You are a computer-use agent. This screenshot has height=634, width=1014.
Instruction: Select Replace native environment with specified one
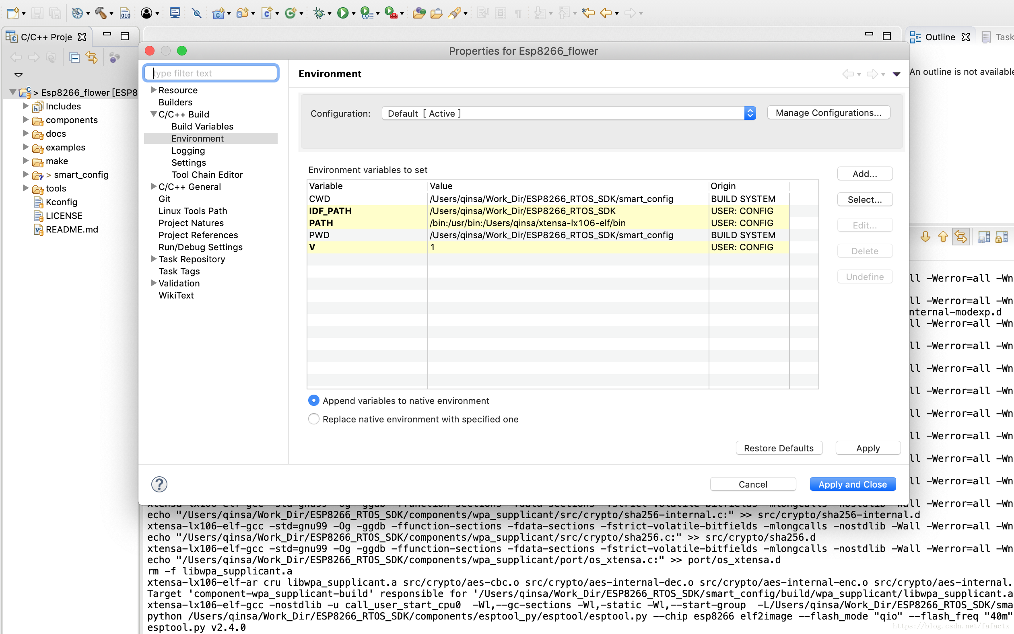(314, 419)
